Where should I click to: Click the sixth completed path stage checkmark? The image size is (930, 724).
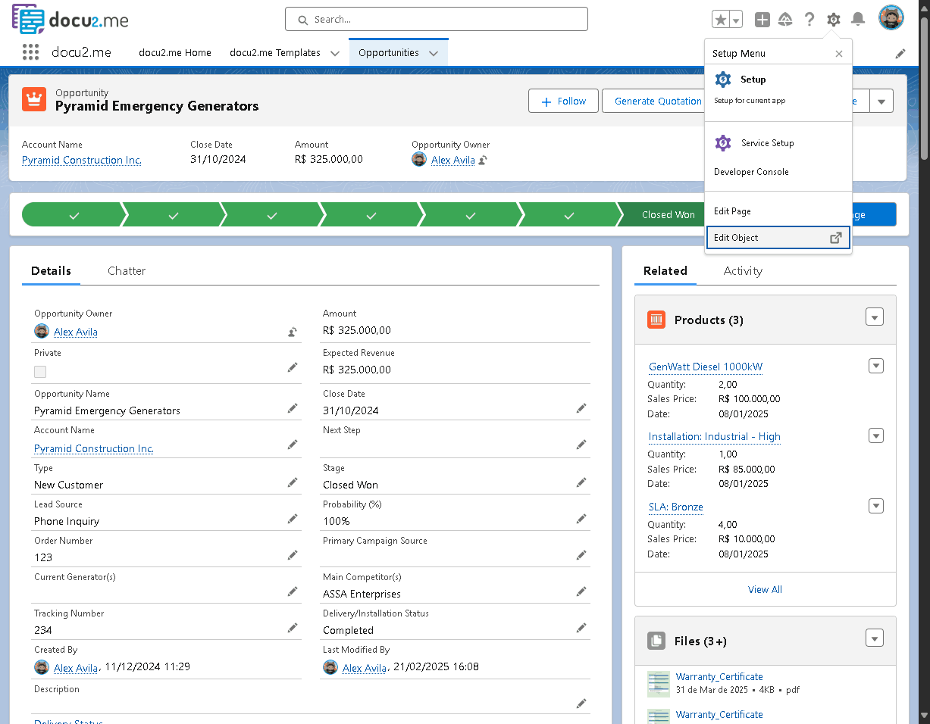pos(568,215)
